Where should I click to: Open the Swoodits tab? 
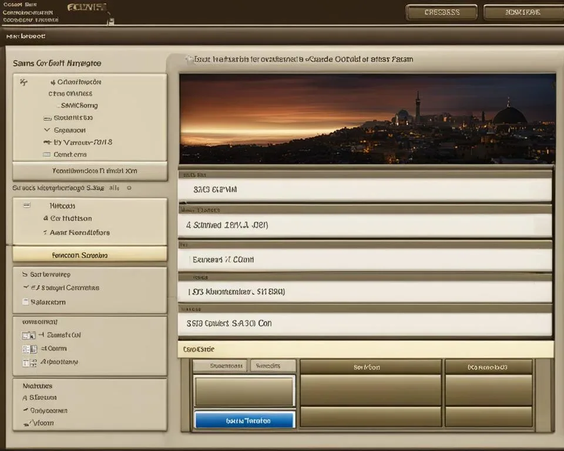coord(273,366)
